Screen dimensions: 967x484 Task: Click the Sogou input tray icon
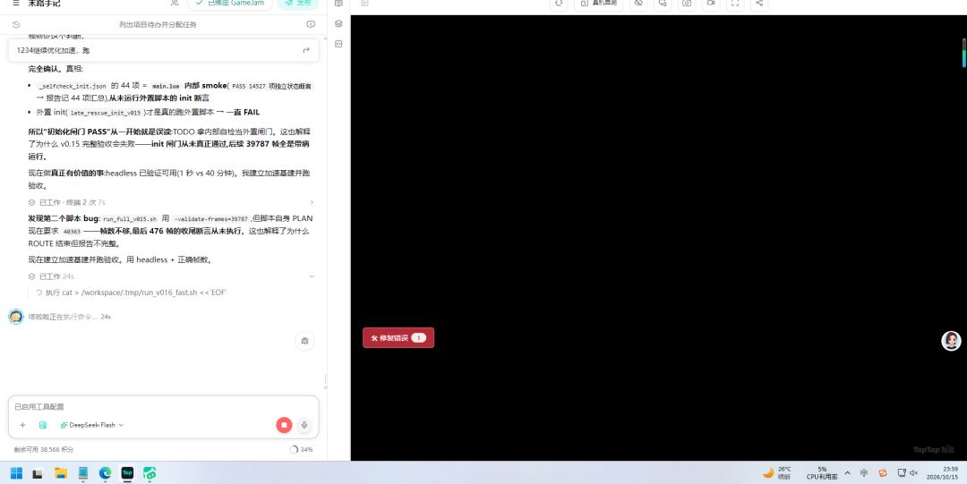883,473
